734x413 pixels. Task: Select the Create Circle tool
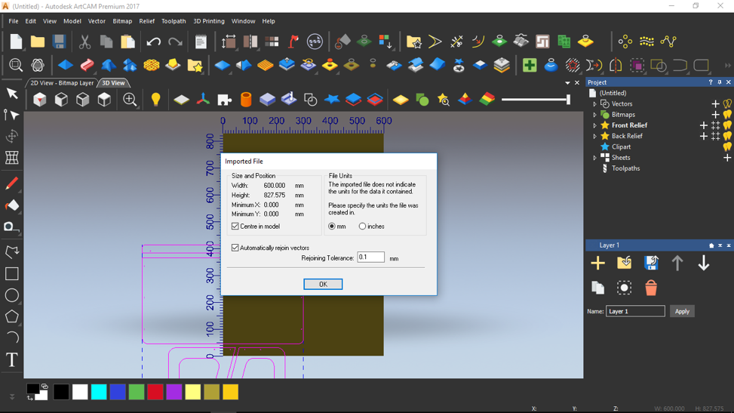coord(12,295)
